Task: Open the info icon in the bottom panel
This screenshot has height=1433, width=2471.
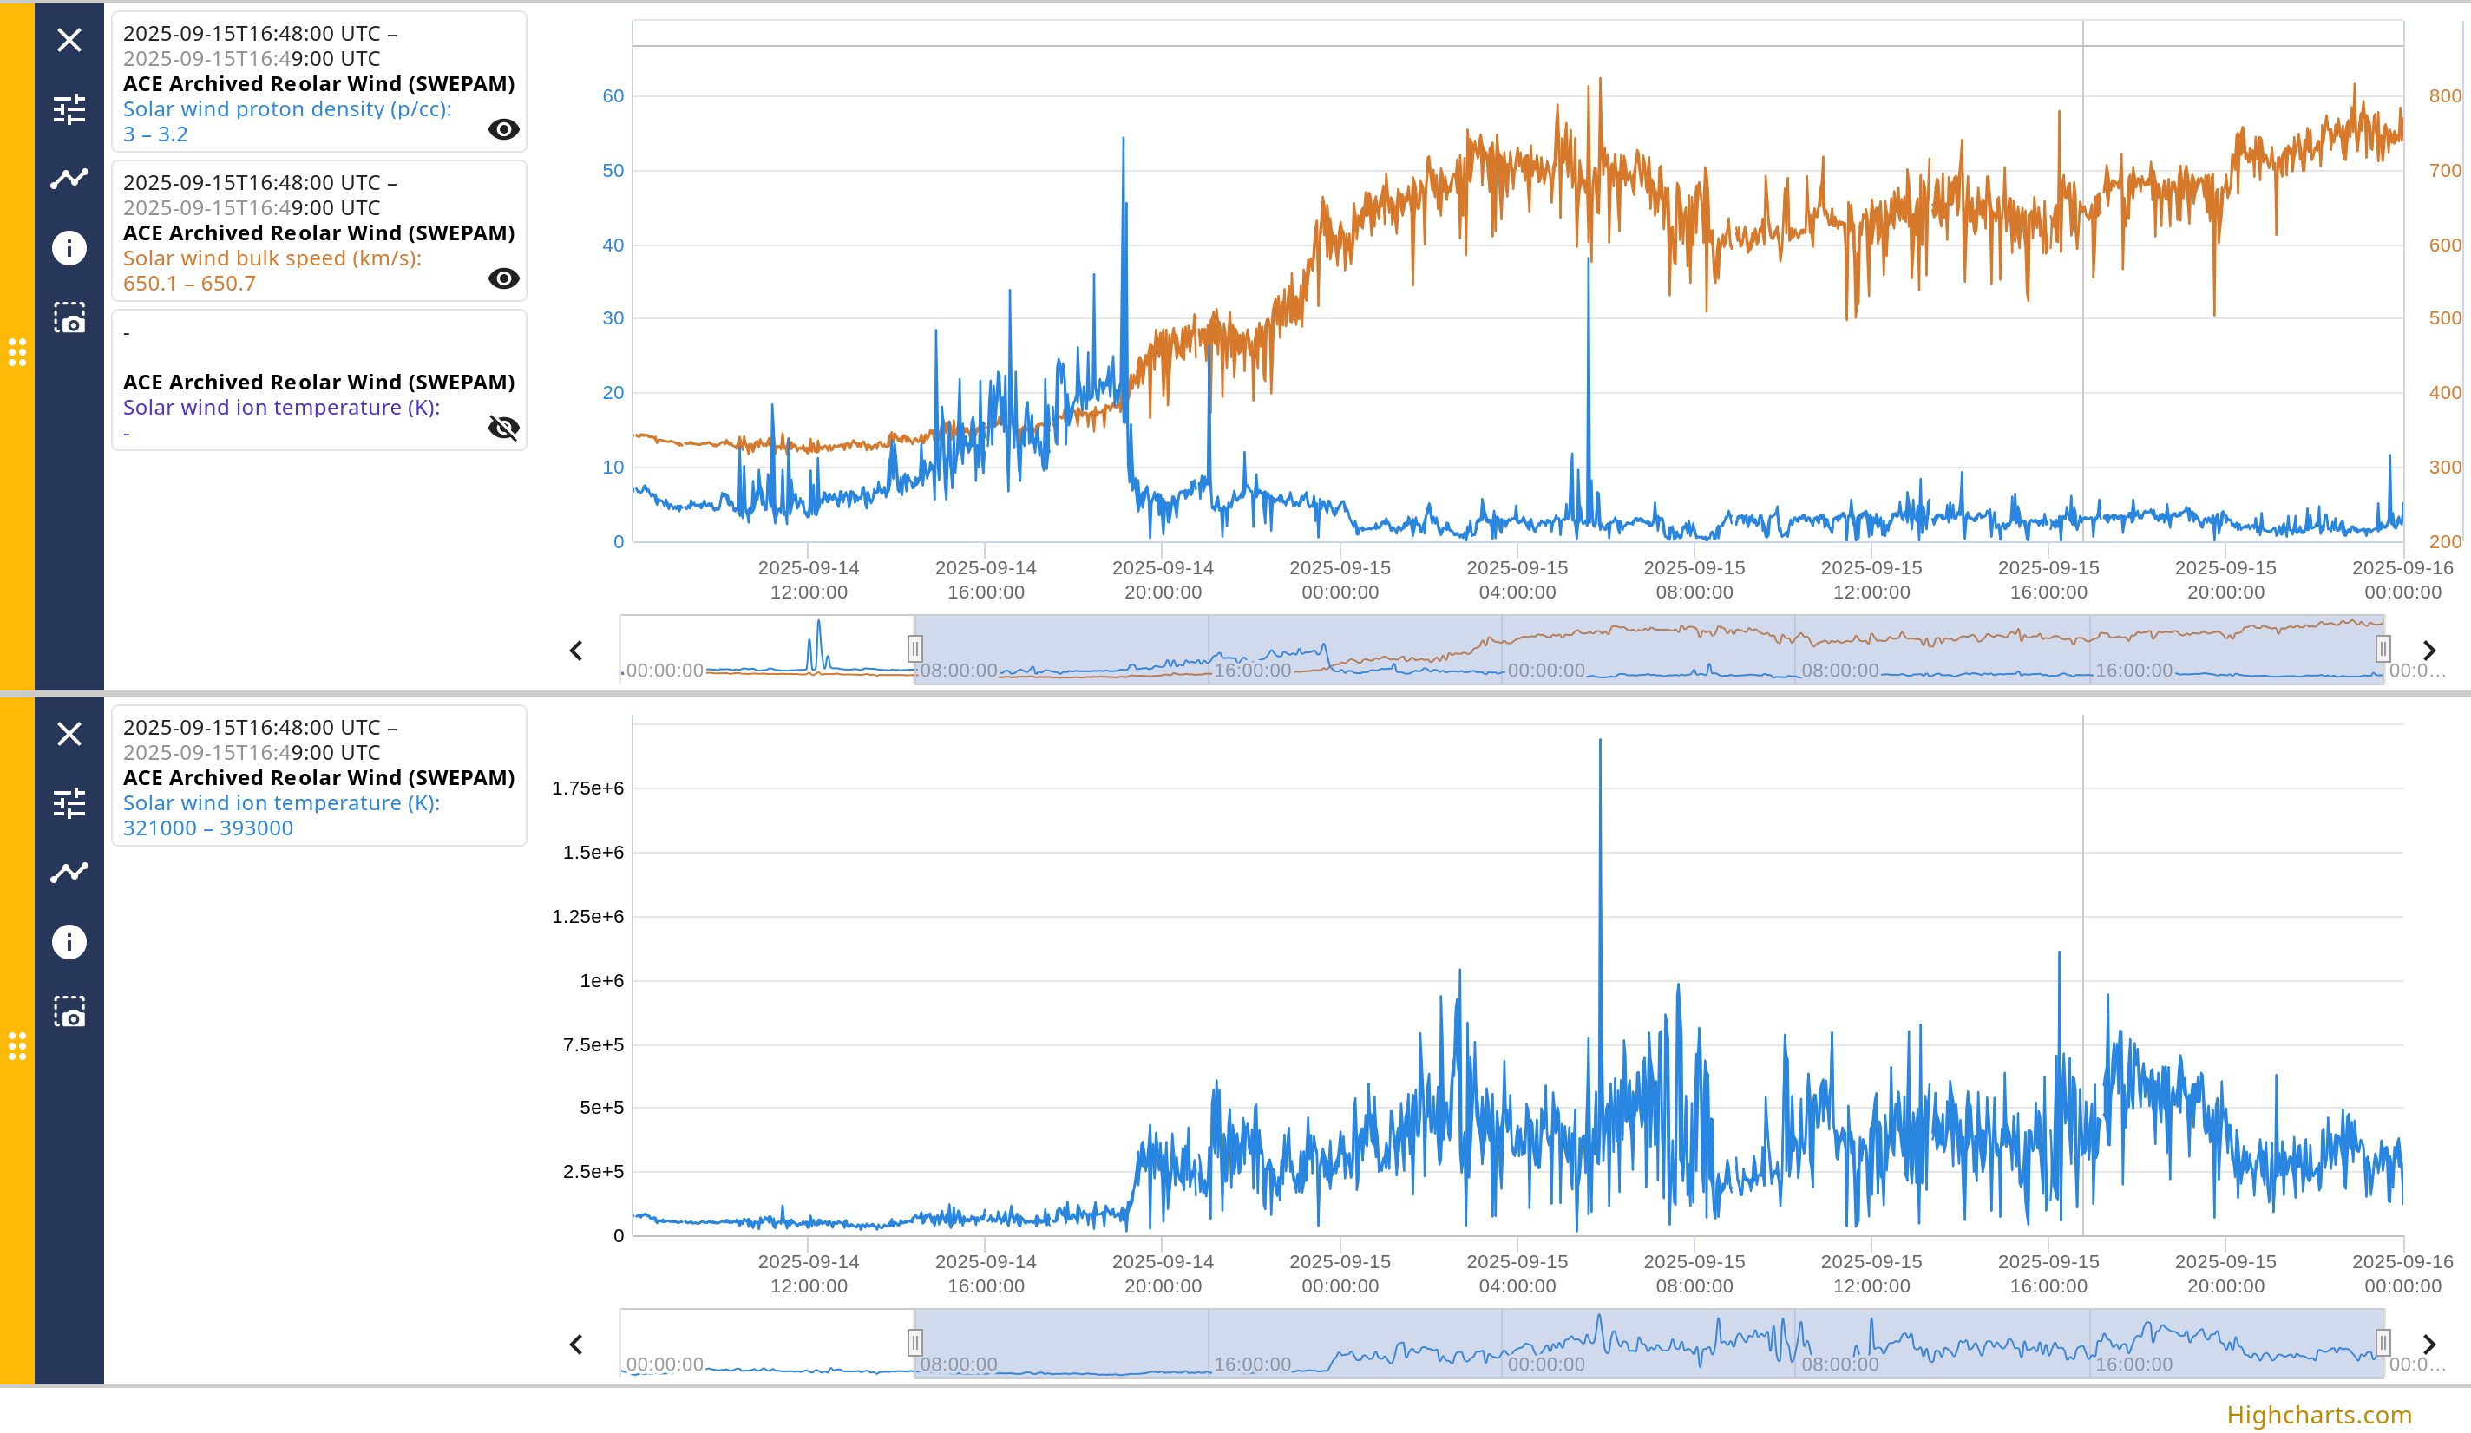Action: pos(69,942)
